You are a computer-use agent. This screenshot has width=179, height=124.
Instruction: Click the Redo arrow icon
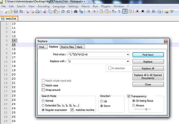point(68,11)
